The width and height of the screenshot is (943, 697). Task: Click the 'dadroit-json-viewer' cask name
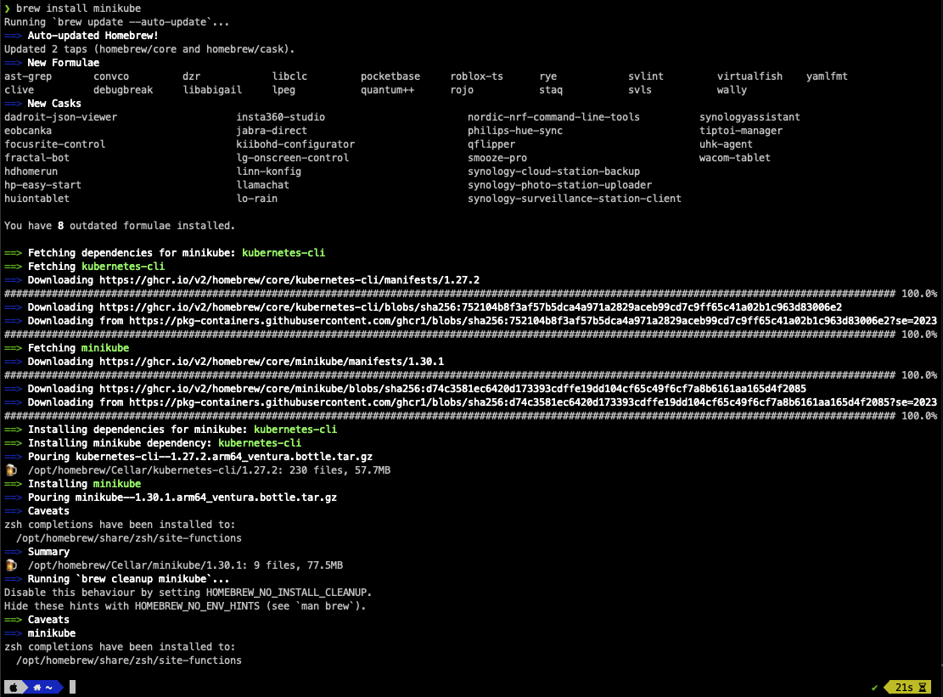(61, 117)
